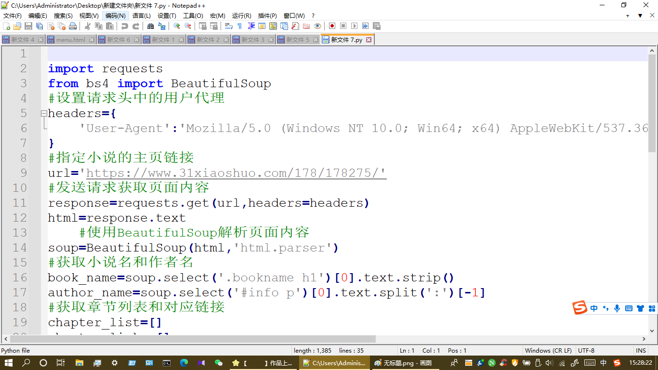The height and width of the screenshot is (370, 658).
Task: Click the 31xiaoshuo URL link in code
Action: coord(236,173)
